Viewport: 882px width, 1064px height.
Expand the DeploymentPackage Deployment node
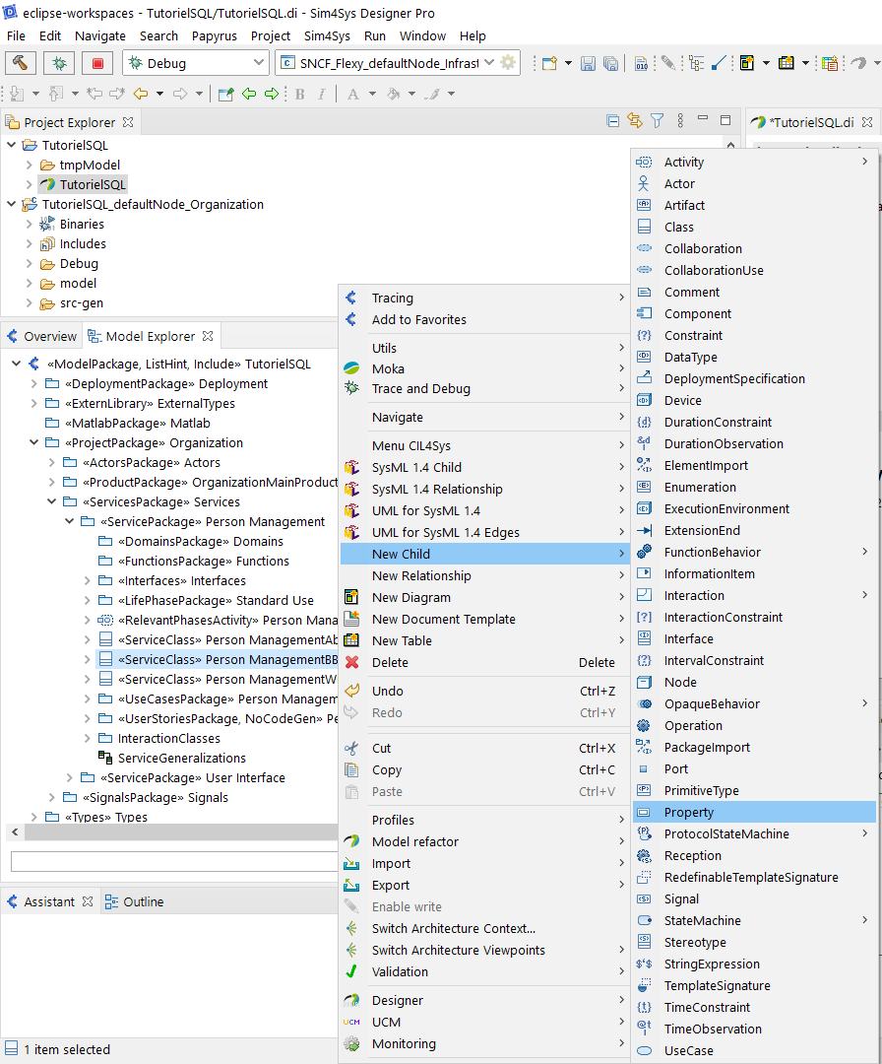(x=33, y=383)
